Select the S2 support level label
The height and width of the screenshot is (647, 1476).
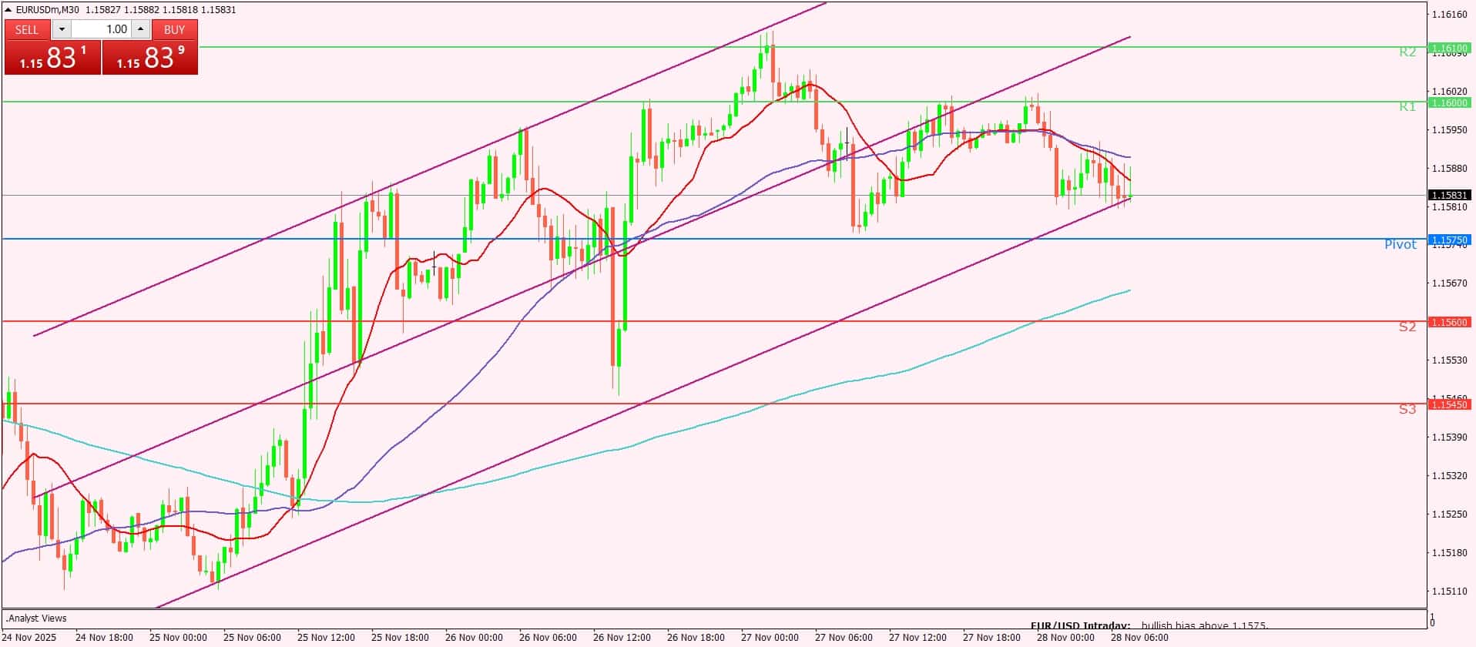tap(1407, 327)
